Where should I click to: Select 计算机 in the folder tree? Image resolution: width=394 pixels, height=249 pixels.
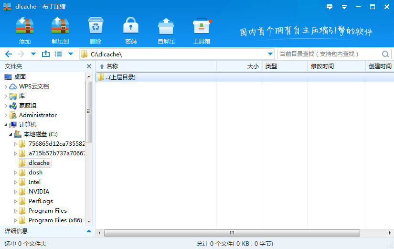28,125
